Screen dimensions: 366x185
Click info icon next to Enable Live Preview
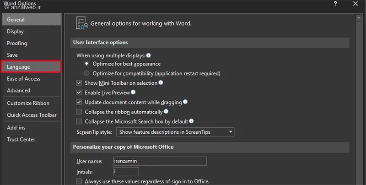134,92
